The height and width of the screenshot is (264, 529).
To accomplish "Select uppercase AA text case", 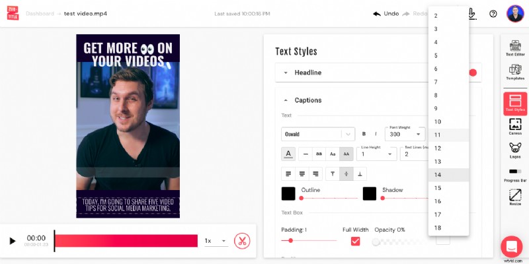I will pos(346,154).
